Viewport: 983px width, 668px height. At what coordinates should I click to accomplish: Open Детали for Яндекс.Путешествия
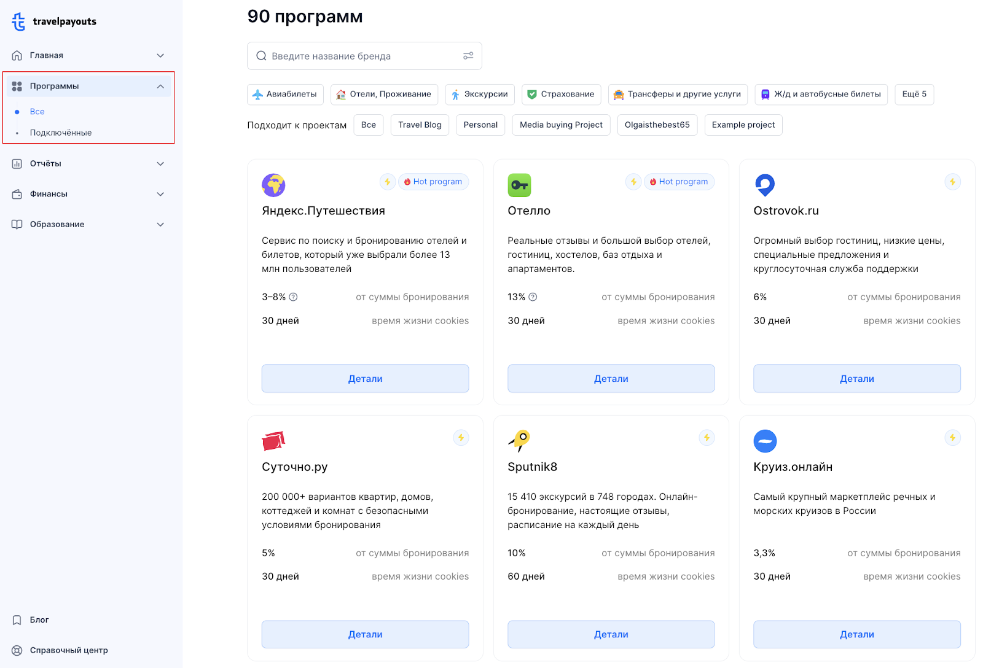[366, 379]
